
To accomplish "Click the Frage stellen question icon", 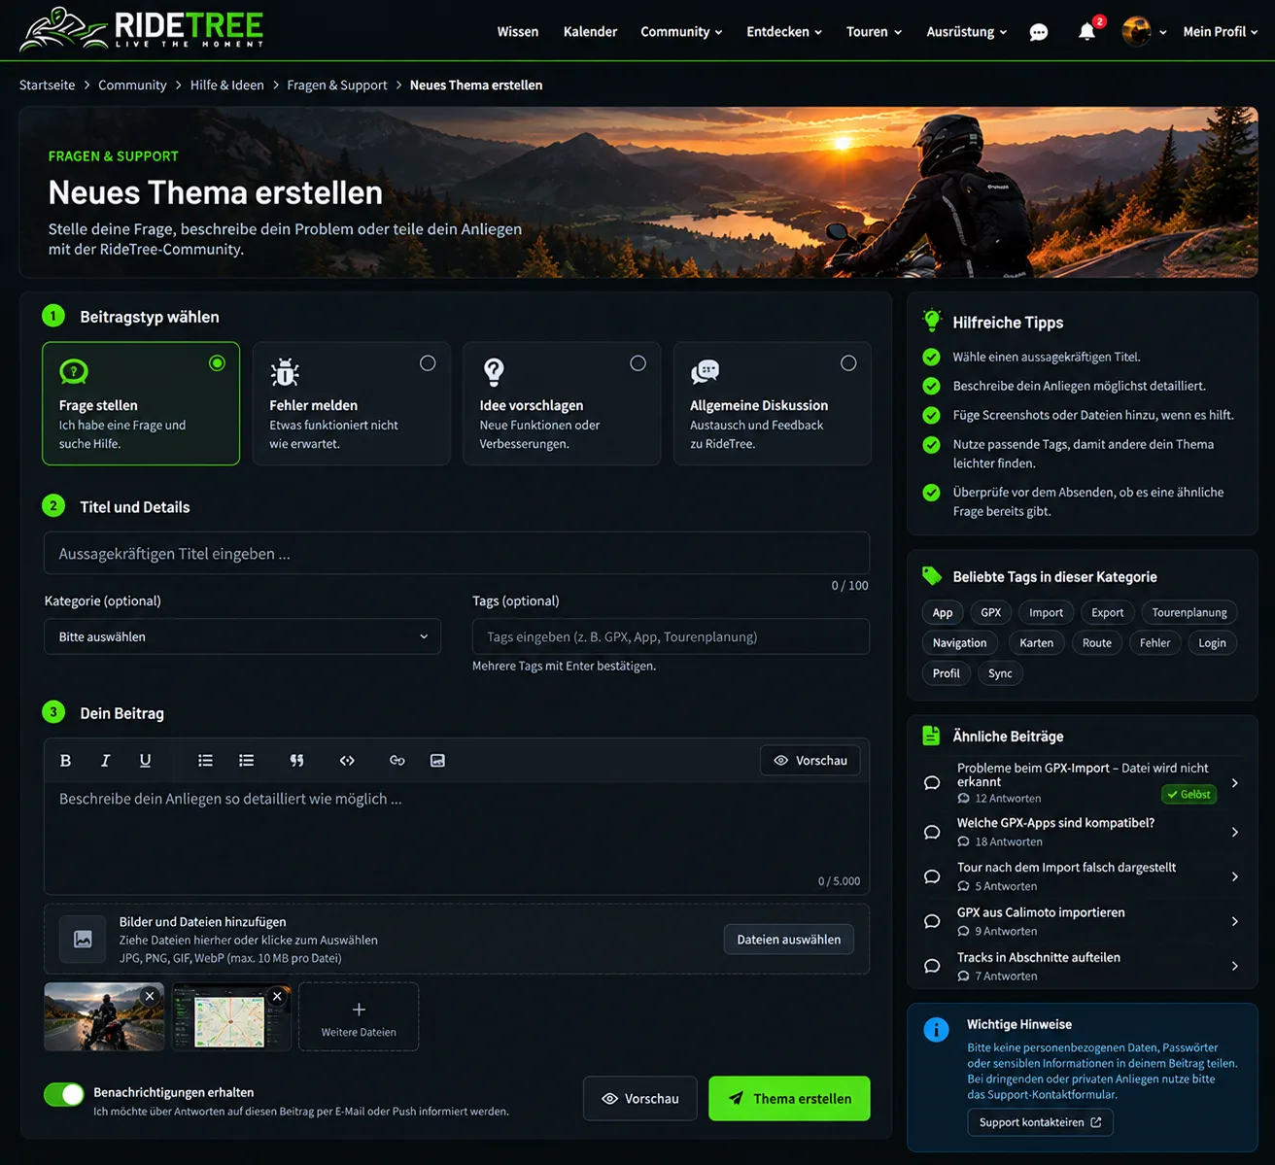I will pos(74,371).
